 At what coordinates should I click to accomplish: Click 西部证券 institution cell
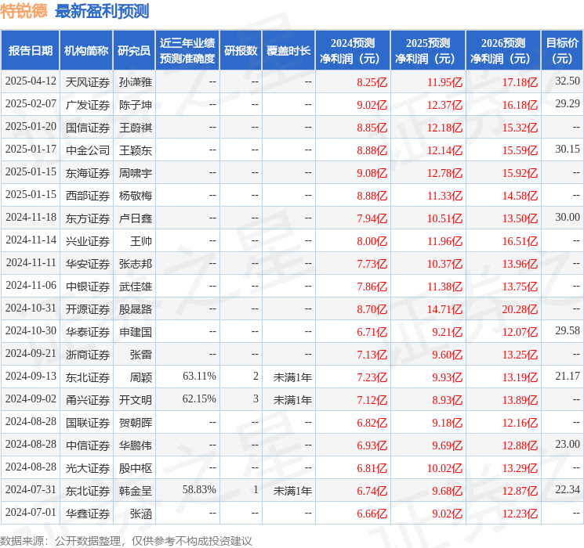point(88,195)
